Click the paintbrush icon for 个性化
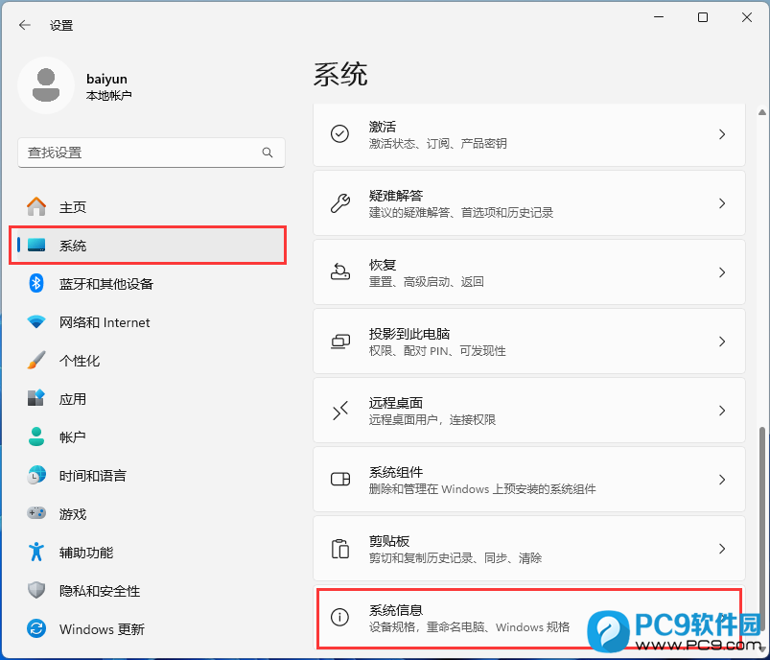 click(36, 361)
